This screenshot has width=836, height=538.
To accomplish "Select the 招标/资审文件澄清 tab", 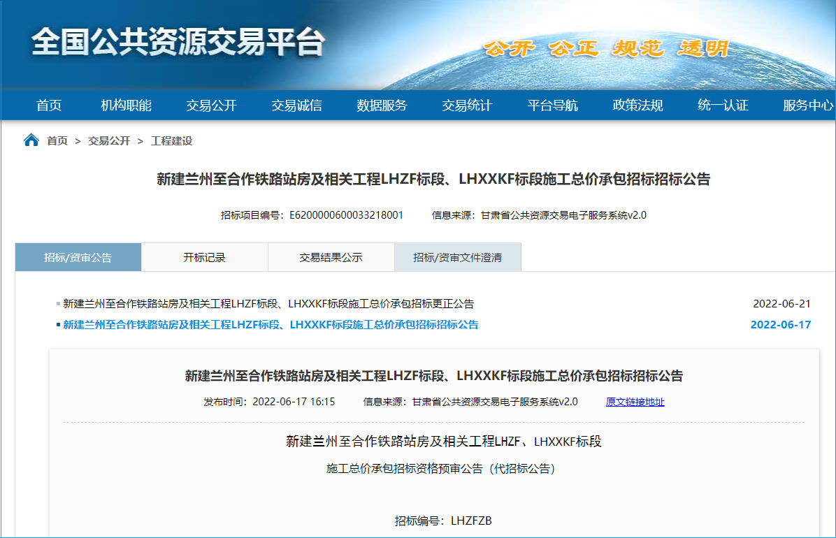I will point(458,257).
